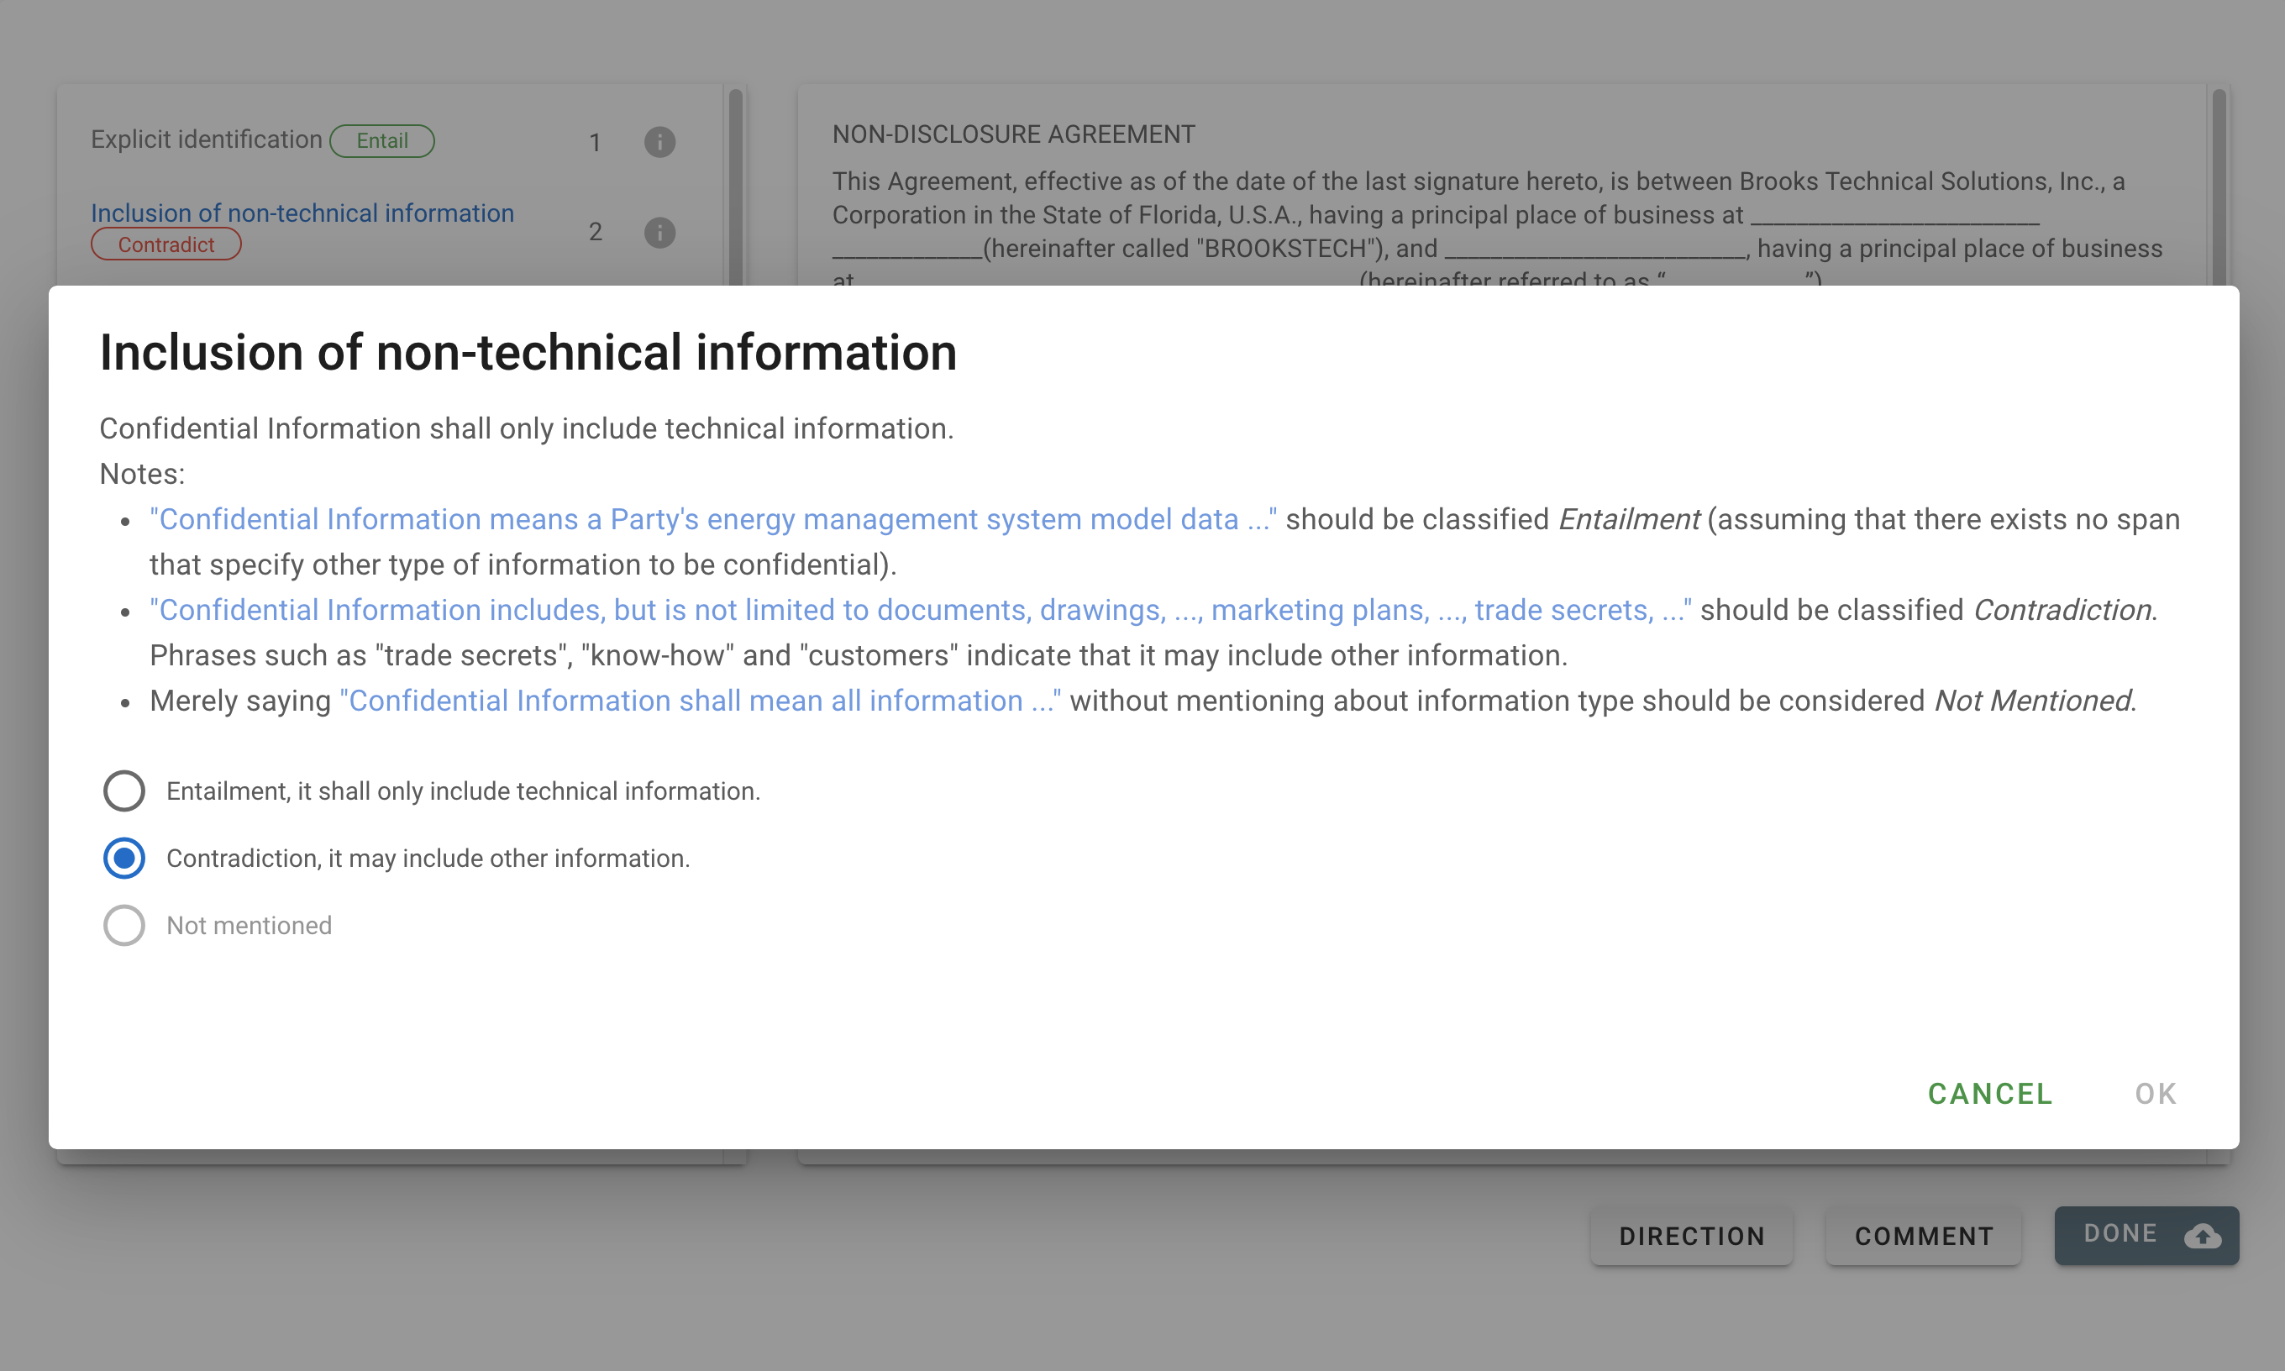The width and height of the screenshot is (2285, 1371).
Task: Click the green Entail tag
Action: 382,140
